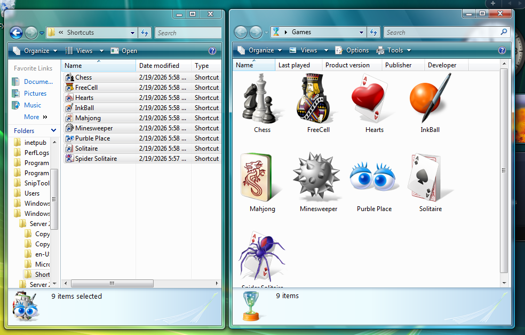
Task: Select the Users folder in the tree
Action: click(32, 193)
